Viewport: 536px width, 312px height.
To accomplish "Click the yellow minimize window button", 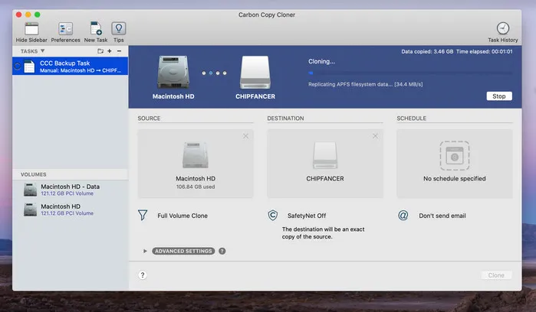I will pyautogui.click(x=28, y=15).
